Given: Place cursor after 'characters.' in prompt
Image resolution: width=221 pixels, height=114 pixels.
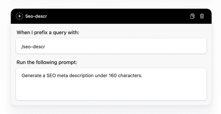Looking at the screenshot, I should 143,76.
